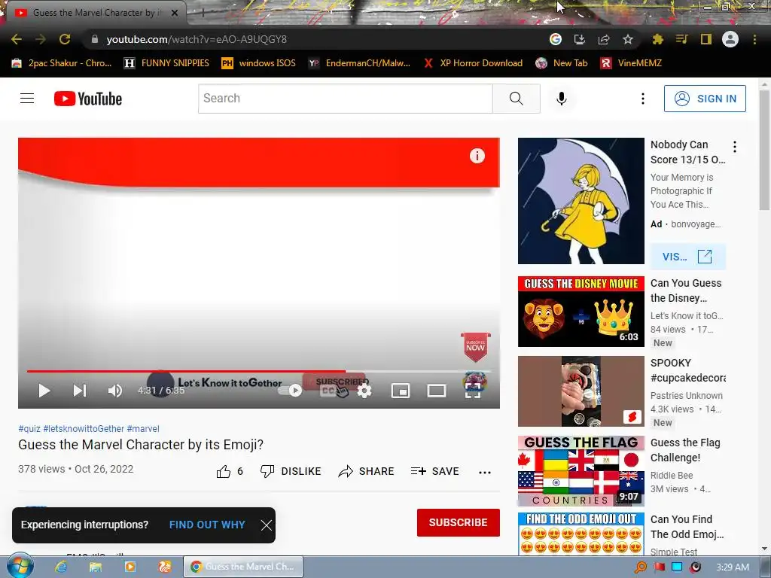This screenshot has width=771, height=578.
Task: Toggle closed captions CC
Action: 328,391
